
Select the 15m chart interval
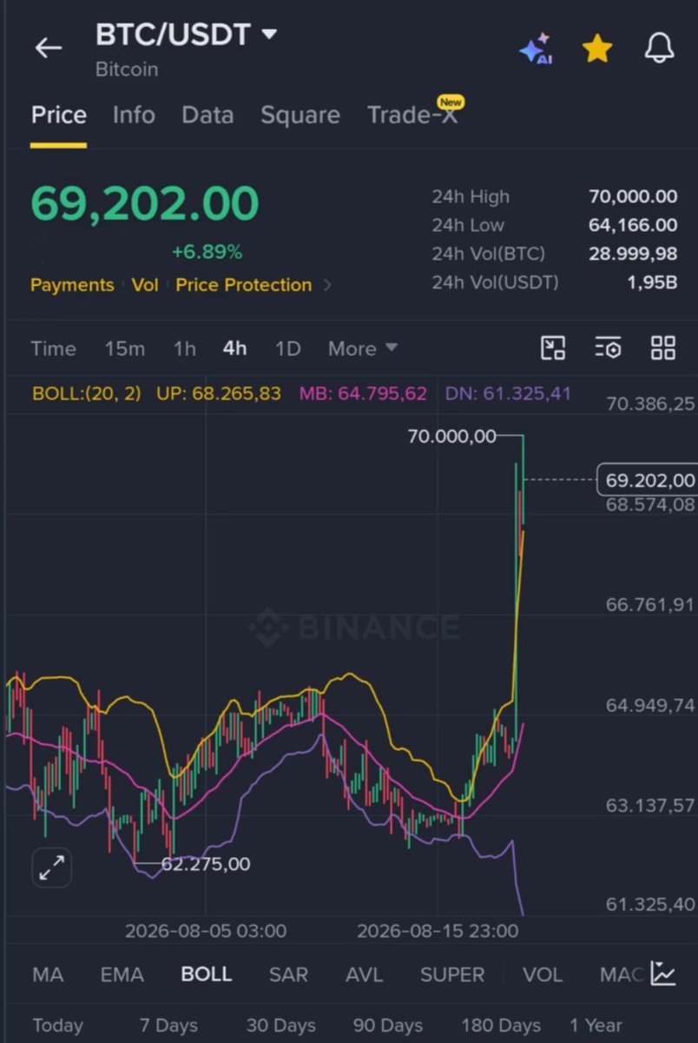click(125, 349)
